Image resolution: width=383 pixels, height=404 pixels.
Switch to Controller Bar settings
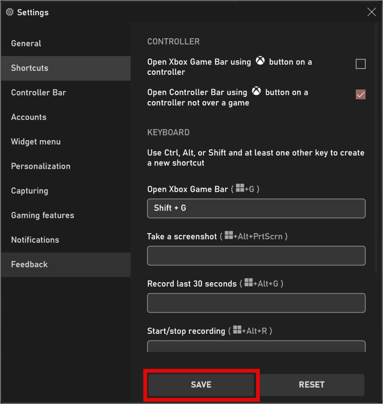tap(38, 92)
